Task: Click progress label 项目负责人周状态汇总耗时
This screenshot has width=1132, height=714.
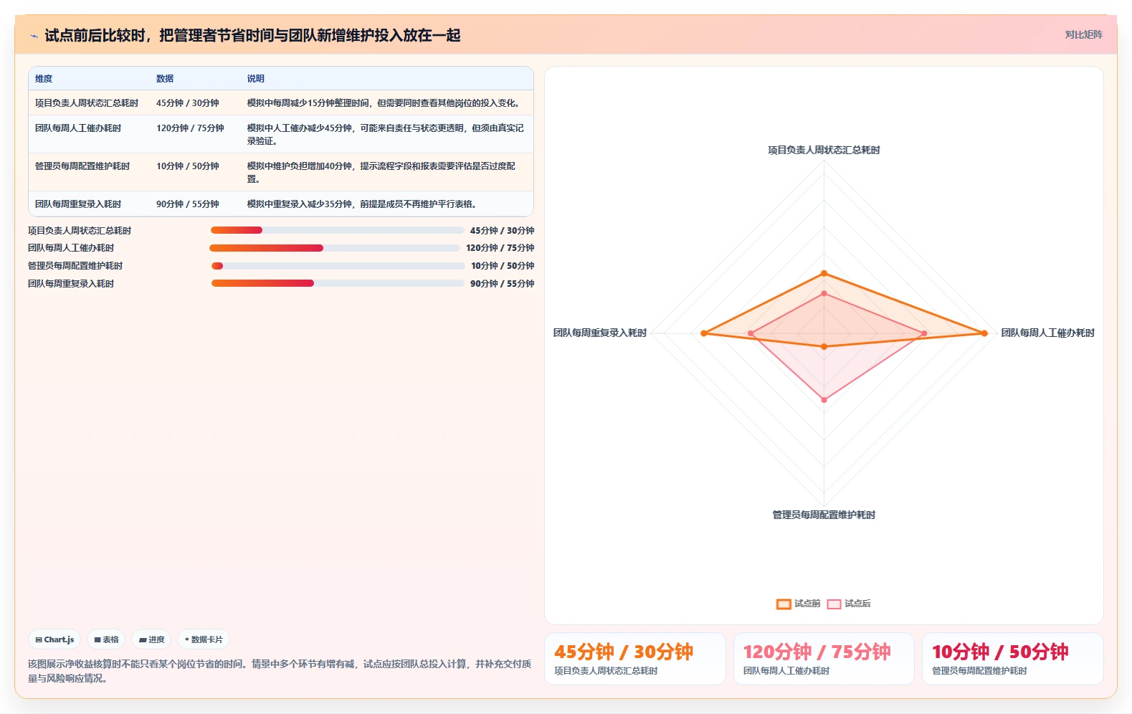Action: (x=80, y=231)
